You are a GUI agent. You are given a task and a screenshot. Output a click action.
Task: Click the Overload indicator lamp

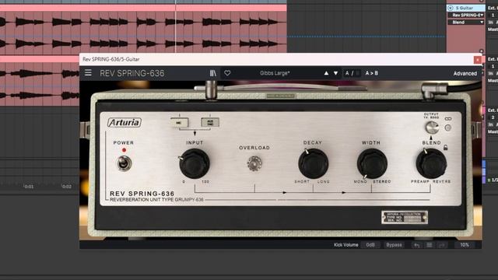tap(254, 163)
